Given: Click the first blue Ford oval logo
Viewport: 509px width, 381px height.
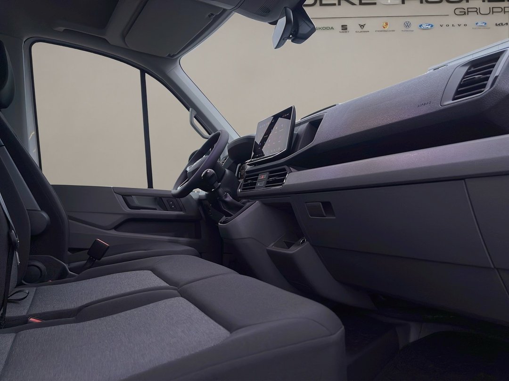Looking at the screenshot, I should [426, 26].
